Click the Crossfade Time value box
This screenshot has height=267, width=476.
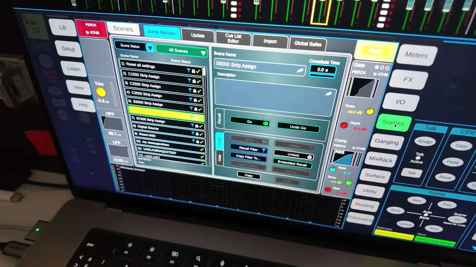pos(323,70)
